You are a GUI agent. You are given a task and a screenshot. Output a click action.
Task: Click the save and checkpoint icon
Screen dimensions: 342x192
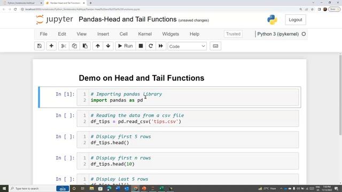pos(40,46)
